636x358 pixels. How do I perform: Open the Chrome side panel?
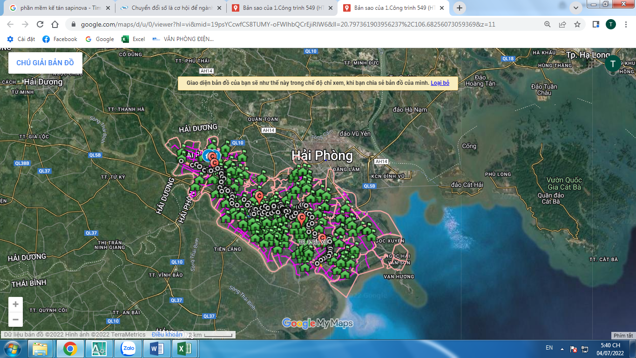click(x=595, y=24)
